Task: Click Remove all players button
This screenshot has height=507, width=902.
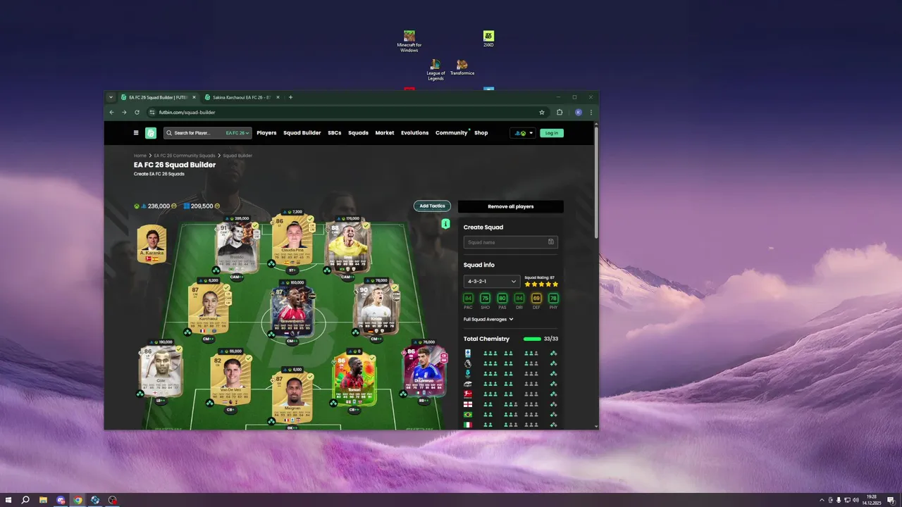Action: pos(511,206)
